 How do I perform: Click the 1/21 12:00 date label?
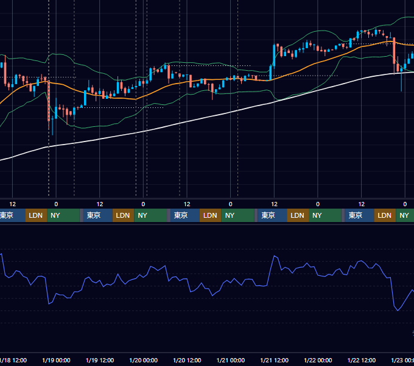click(275, 360)
